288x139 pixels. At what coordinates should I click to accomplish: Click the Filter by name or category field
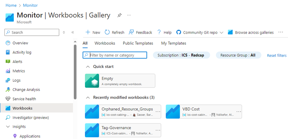(x=115, y=55)
